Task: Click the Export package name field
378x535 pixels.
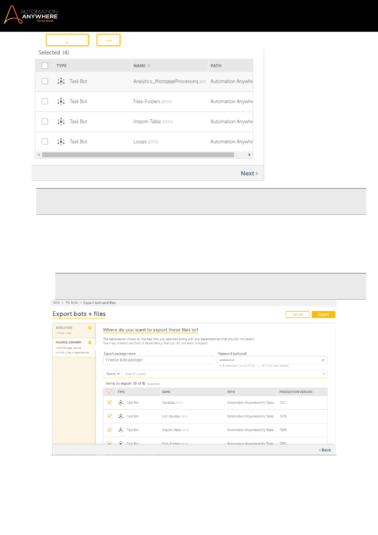Action: pyautogui.click(x=158, y=360)
